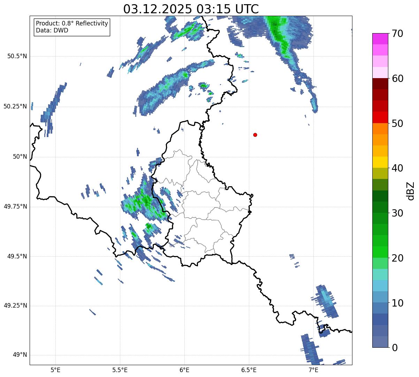Click the 50.5°N latitude axis label
This screenshot has height=377, width=419.
coord(17,56)
